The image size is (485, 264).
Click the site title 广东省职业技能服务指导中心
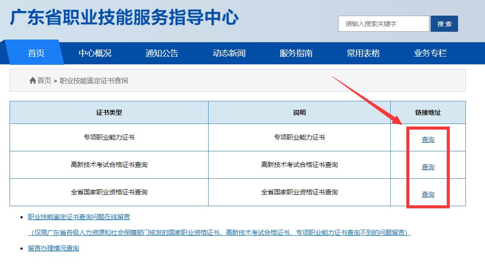pos(124,18)
